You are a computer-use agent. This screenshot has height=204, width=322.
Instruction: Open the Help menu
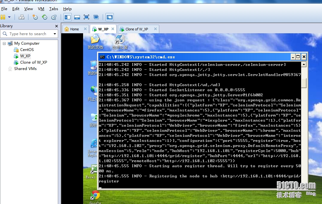(67, 9)
